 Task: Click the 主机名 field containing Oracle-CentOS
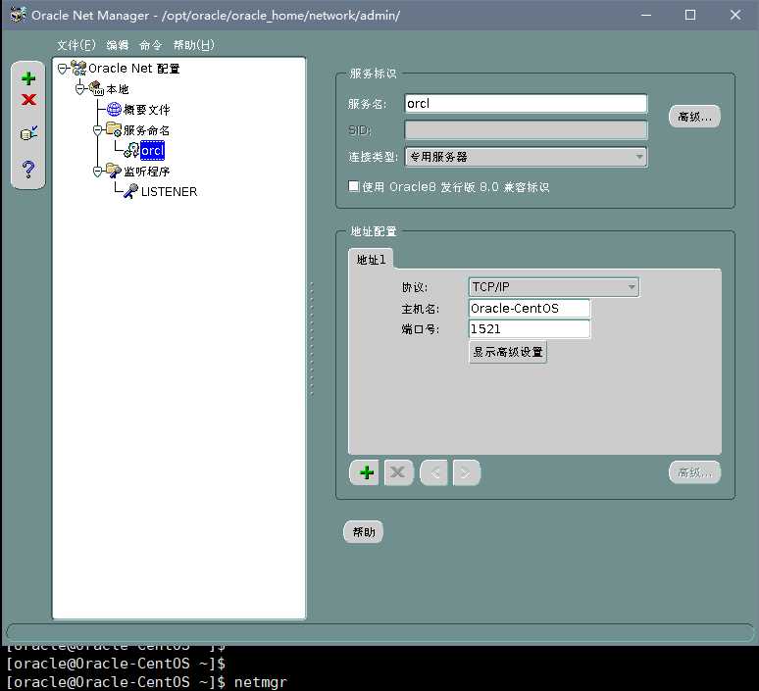click(x=530, y=308)
